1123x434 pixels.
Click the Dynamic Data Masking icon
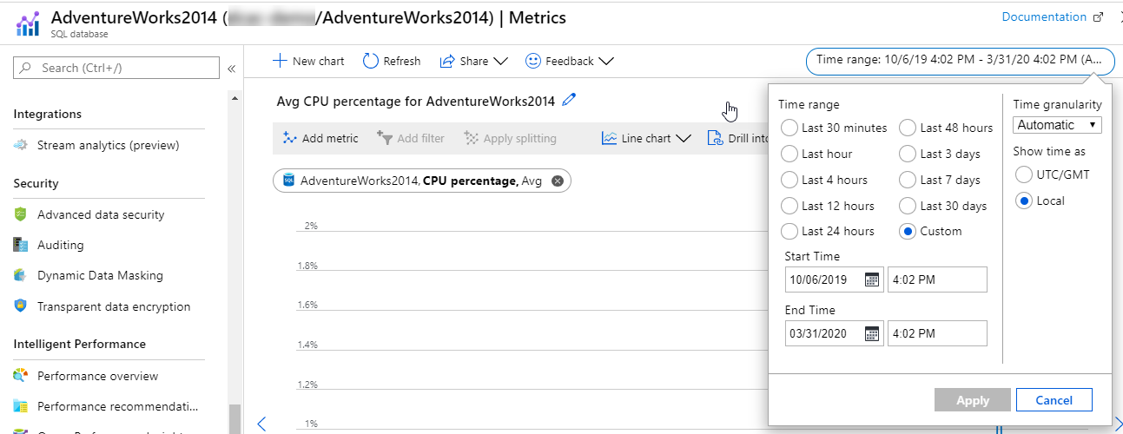pyautogui.click(x=21, y=275)
